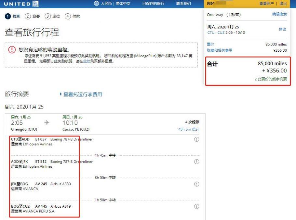This screenshot has width=296, height=220.
Task: Click the Airbus A330 aircraft type
Action: tap(61, 184)
